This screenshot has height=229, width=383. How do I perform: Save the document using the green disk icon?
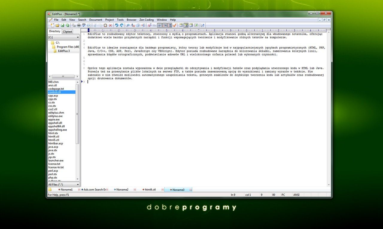click(63, 25)
